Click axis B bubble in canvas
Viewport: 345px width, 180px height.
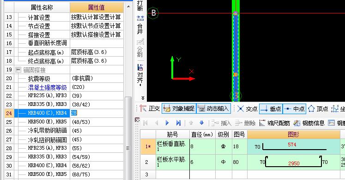pos(153,13)
